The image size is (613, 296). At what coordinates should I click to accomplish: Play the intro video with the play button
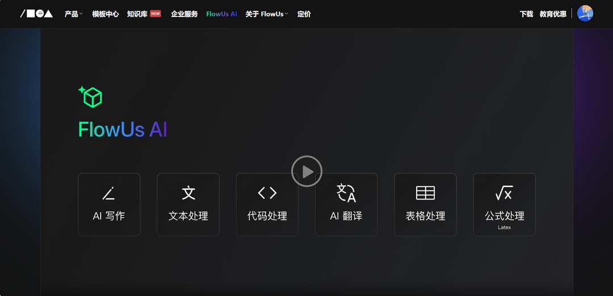[x=307, y=171]
